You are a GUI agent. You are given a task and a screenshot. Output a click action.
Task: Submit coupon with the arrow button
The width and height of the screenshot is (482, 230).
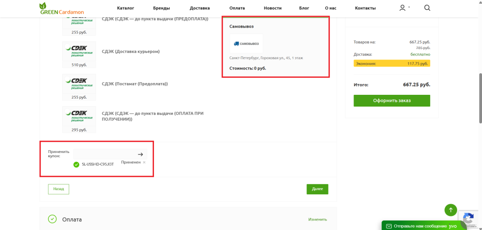pos(140,154)
